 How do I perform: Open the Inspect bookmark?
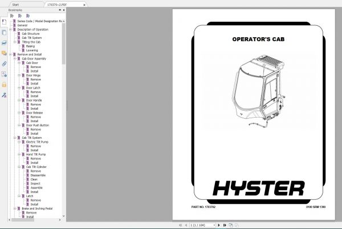tap(35, 183)
